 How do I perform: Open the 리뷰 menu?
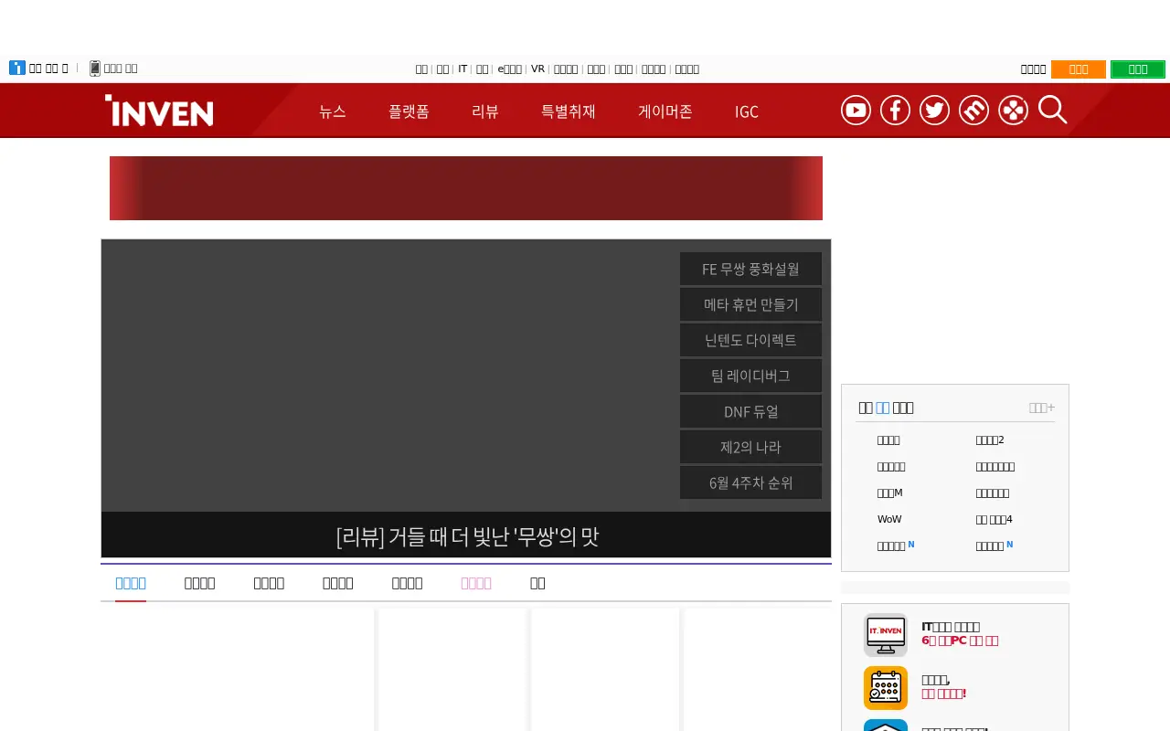[x=485, y=111]
